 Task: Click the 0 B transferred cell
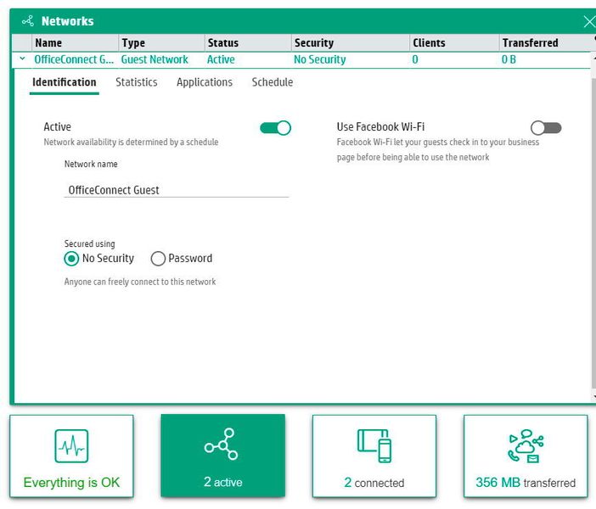click(x=509, y=59)
